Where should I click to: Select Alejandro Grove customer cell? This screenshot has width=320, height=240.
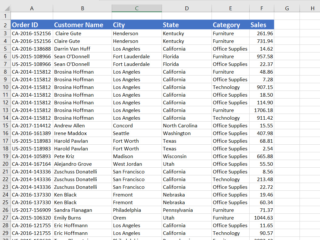pyautogui.click(x=83, y=164)
